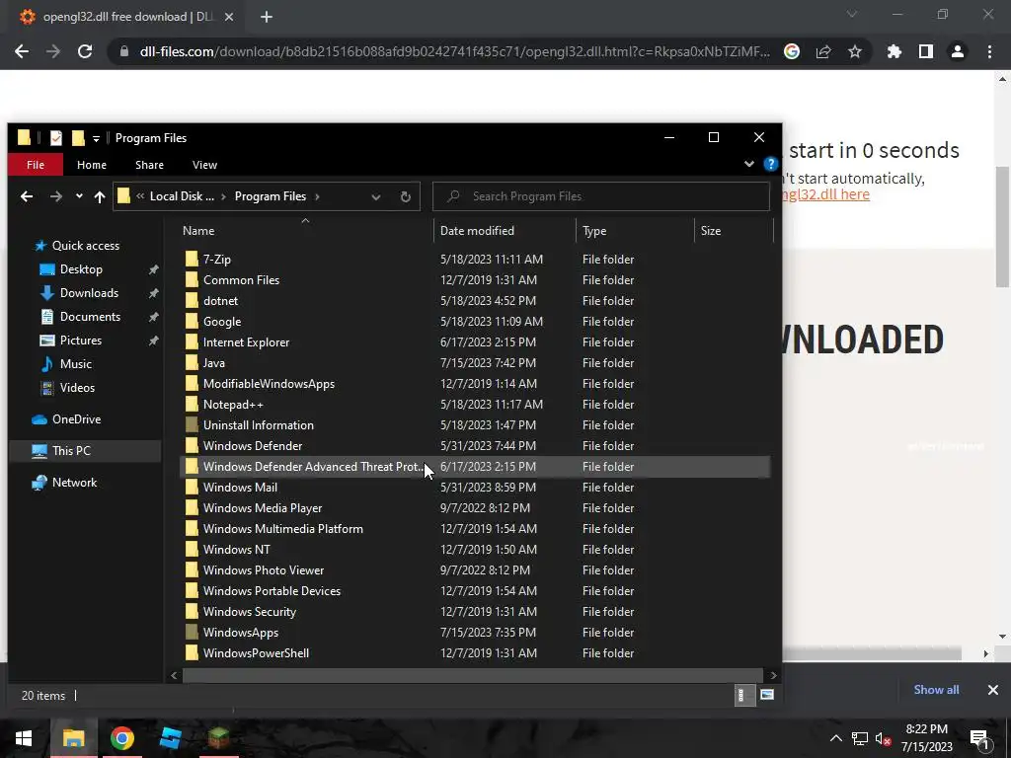Open recent locations dropdown in Explorer
This screenshot has width=1011, height=758.
click(x=79, y=196)
